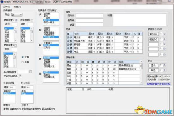Select 麻愈 in talisman list

(x=23, y=91)
